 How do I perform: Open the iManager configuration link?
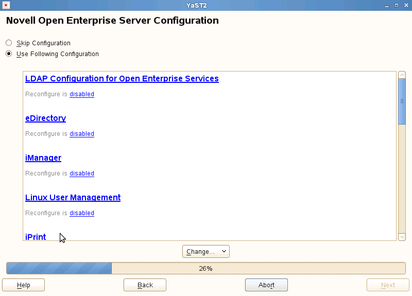click(x=43, y=158)
